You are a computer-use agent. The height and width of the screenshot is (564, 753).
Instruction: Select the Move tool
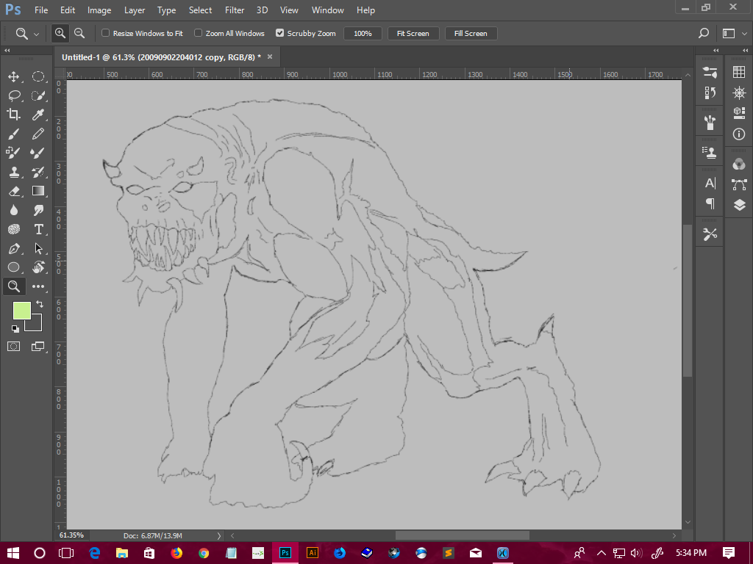pyautogui.click(x=13, y=76)
